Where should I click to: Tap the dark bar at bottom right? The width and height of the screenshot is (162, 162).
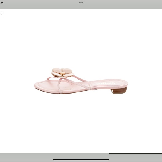pos(136,153)
